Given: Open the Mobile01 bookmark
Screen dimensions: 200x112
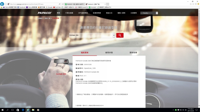Looking at the screenshot, I should coord(93,7).
